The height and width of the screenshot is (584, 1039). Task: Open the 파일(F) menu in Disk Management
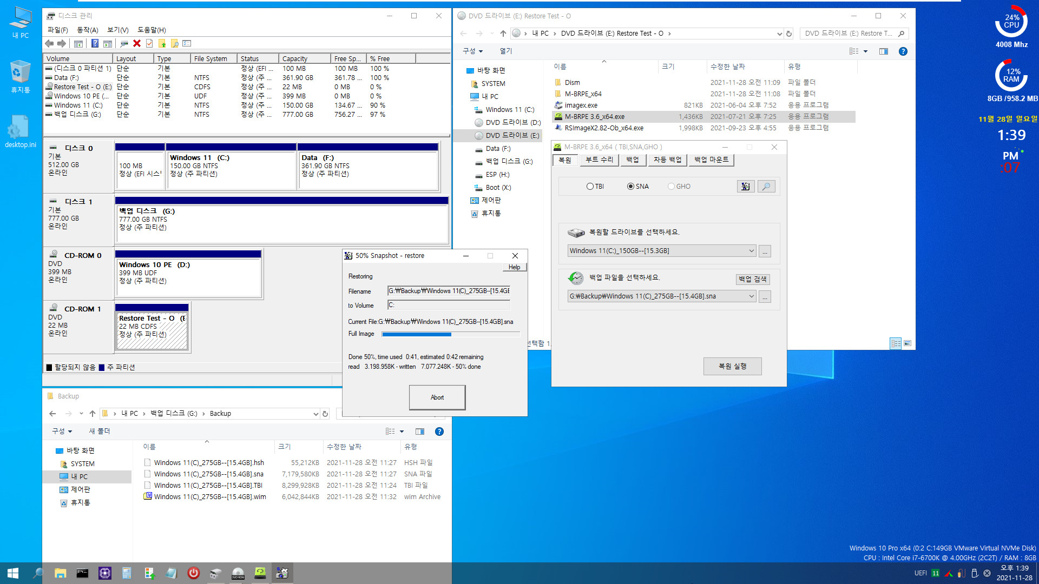click(x=58, y=30)
